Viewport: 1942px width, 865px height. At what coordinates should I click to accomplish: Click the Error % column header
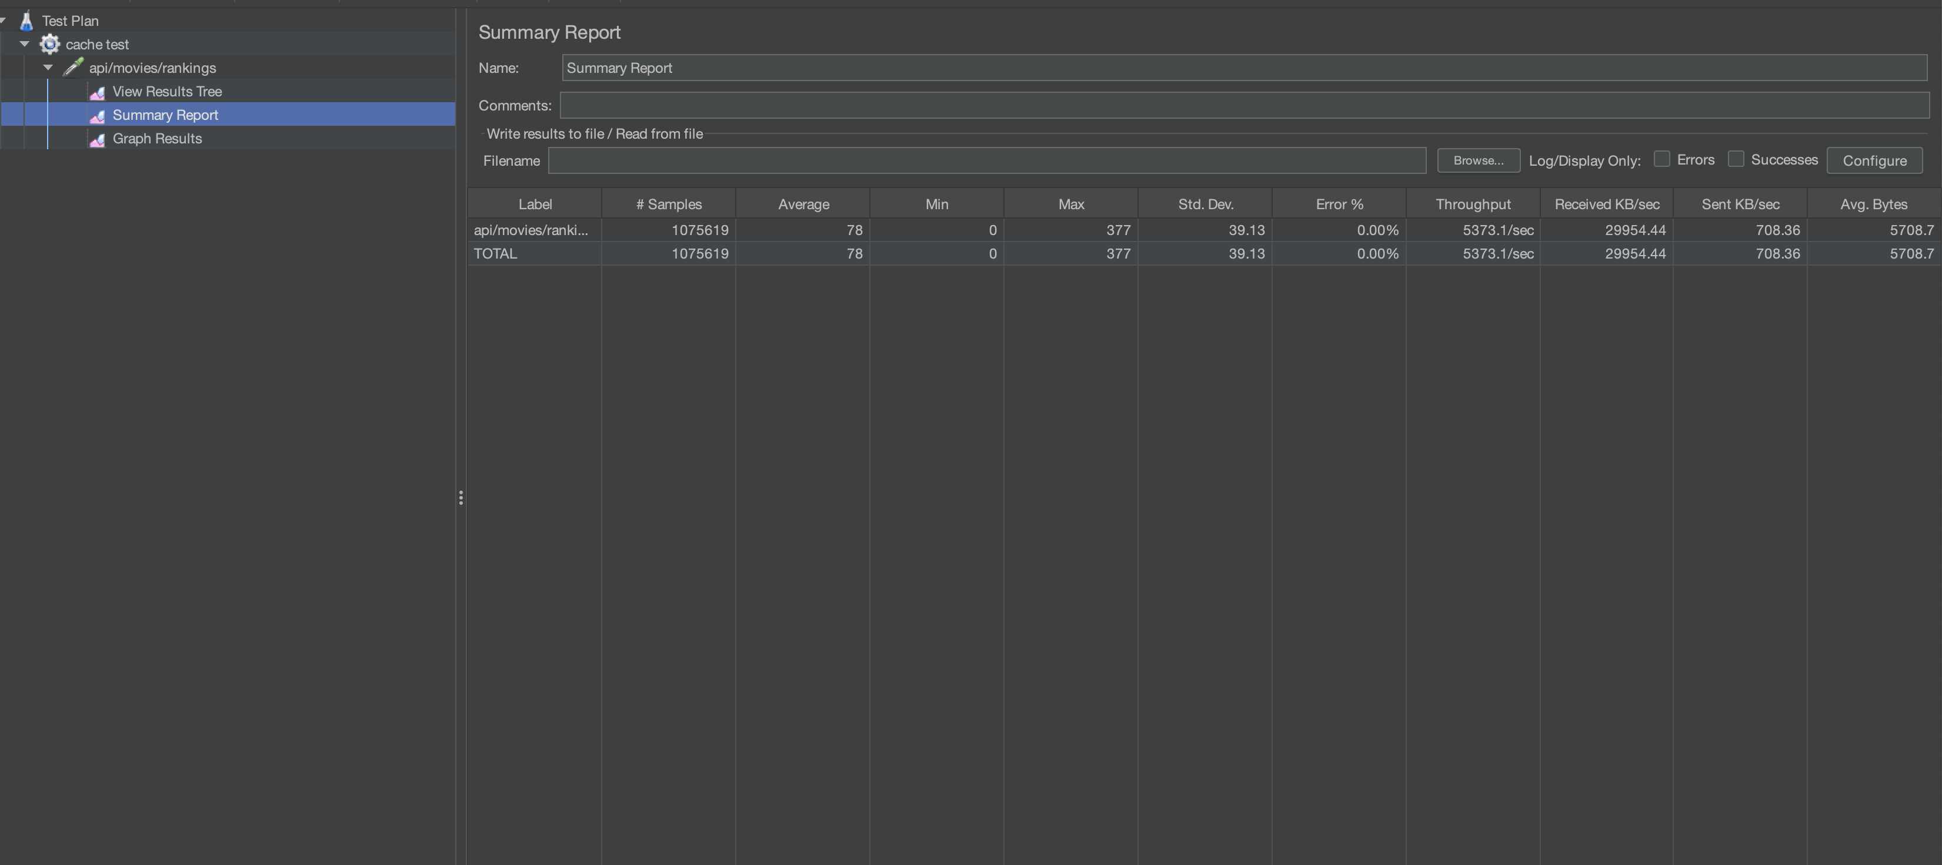click(x=1339, y=204)
